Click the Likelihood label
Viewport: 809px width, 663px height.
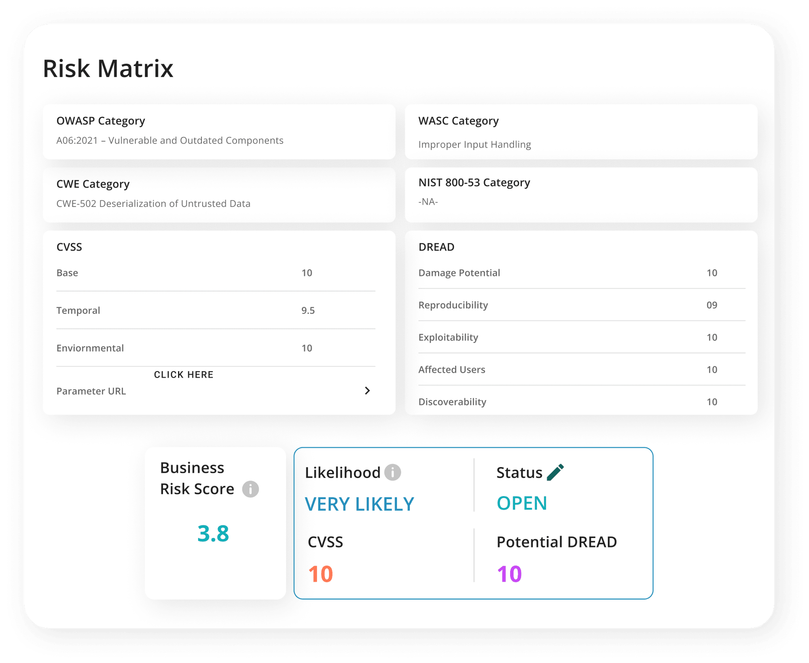(x=343, y=473)
